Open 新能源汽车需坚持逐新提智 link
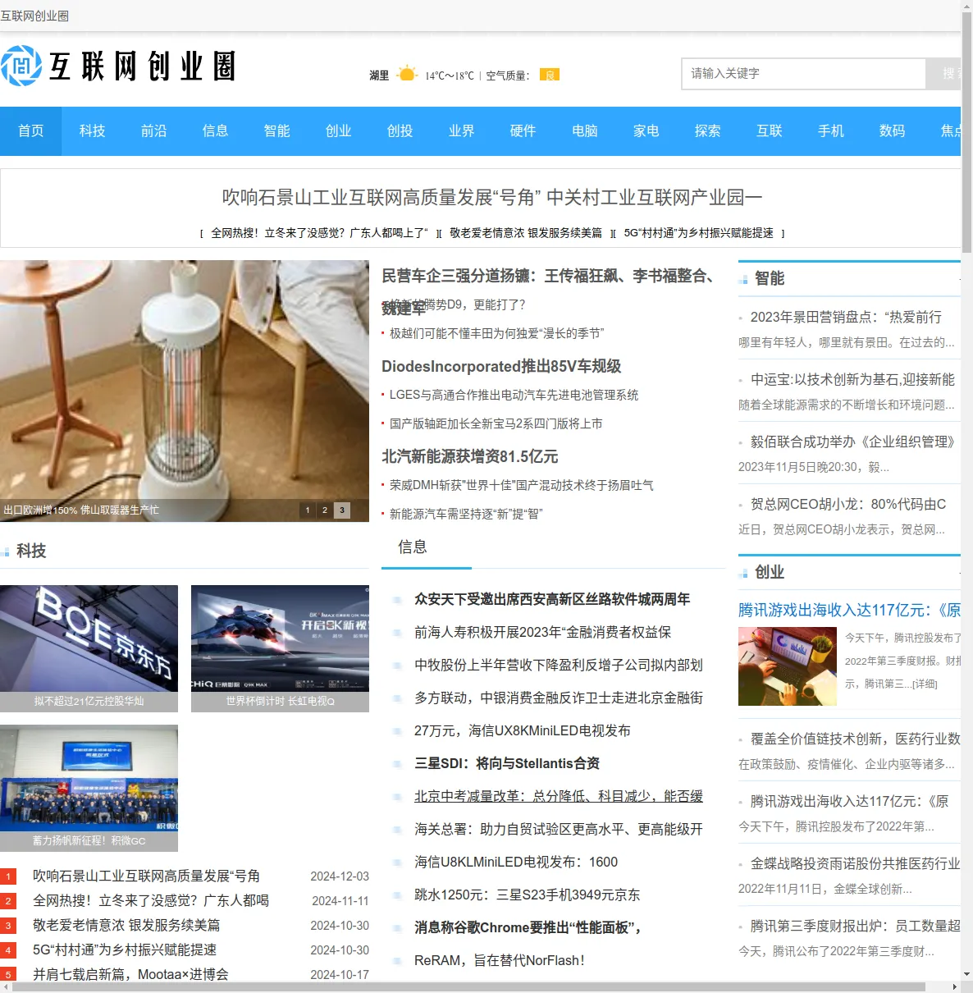Image resolution: width=973 pixels, height=993 pixels. coord(465,514)
